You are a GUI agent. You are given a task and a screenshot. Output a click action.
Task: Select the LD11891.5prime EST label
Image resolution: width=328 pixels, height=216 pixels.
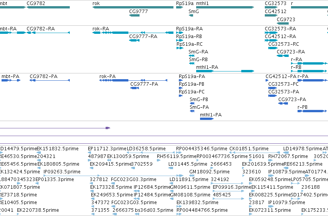(x=189, y=179)
